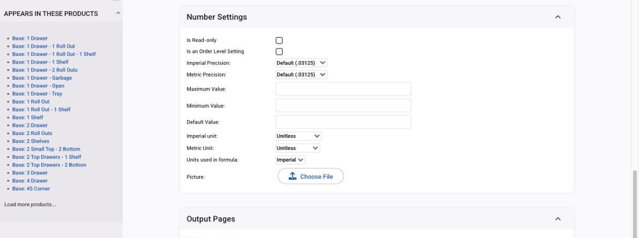The image size is (639, 238).
Task: Click the Number Settings heading text
Action: 217,17
